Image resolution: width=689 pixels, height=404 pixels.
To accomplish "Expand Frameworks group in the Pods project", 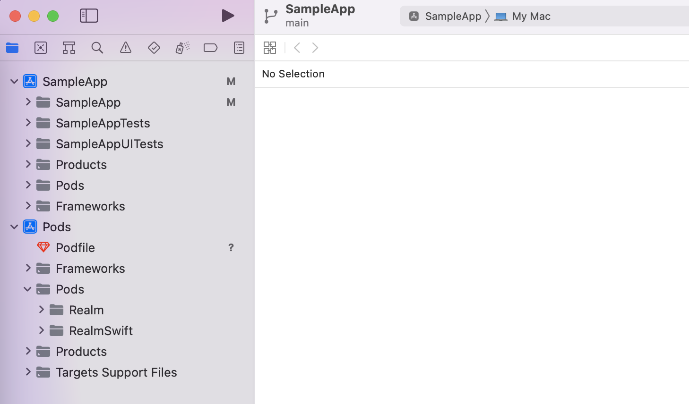I will (x=28, y=268).
